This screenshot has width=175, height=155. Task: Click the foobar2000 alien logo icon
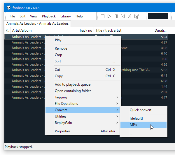pos(9,8)
